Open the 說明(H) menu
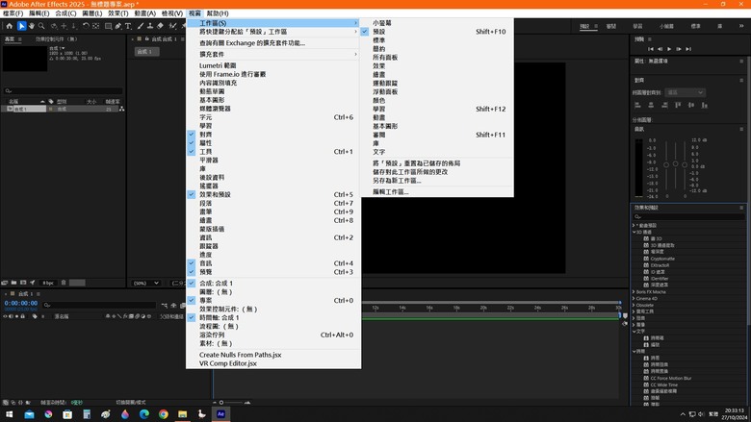The height and width of the screenshot is (422, 751). pyautogui.click(x=218, y=13)
